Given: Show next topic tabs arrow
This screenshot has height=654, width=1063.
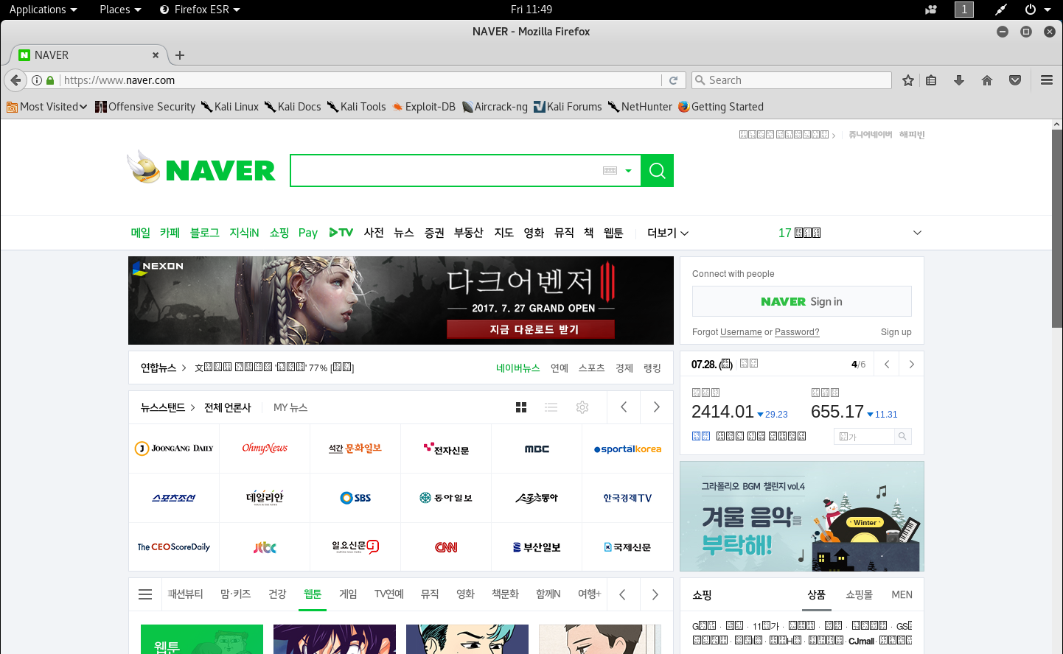Looking at the screenshot, I should coord(655,594).
